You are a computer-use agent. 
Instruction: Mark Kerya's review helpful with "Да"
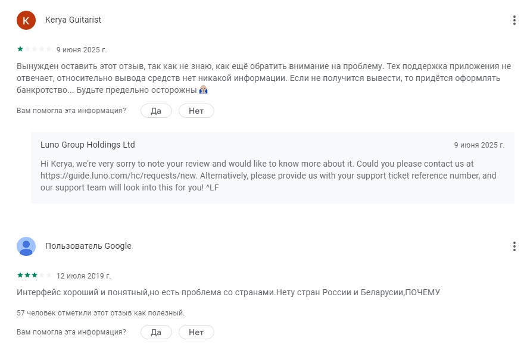156,111
